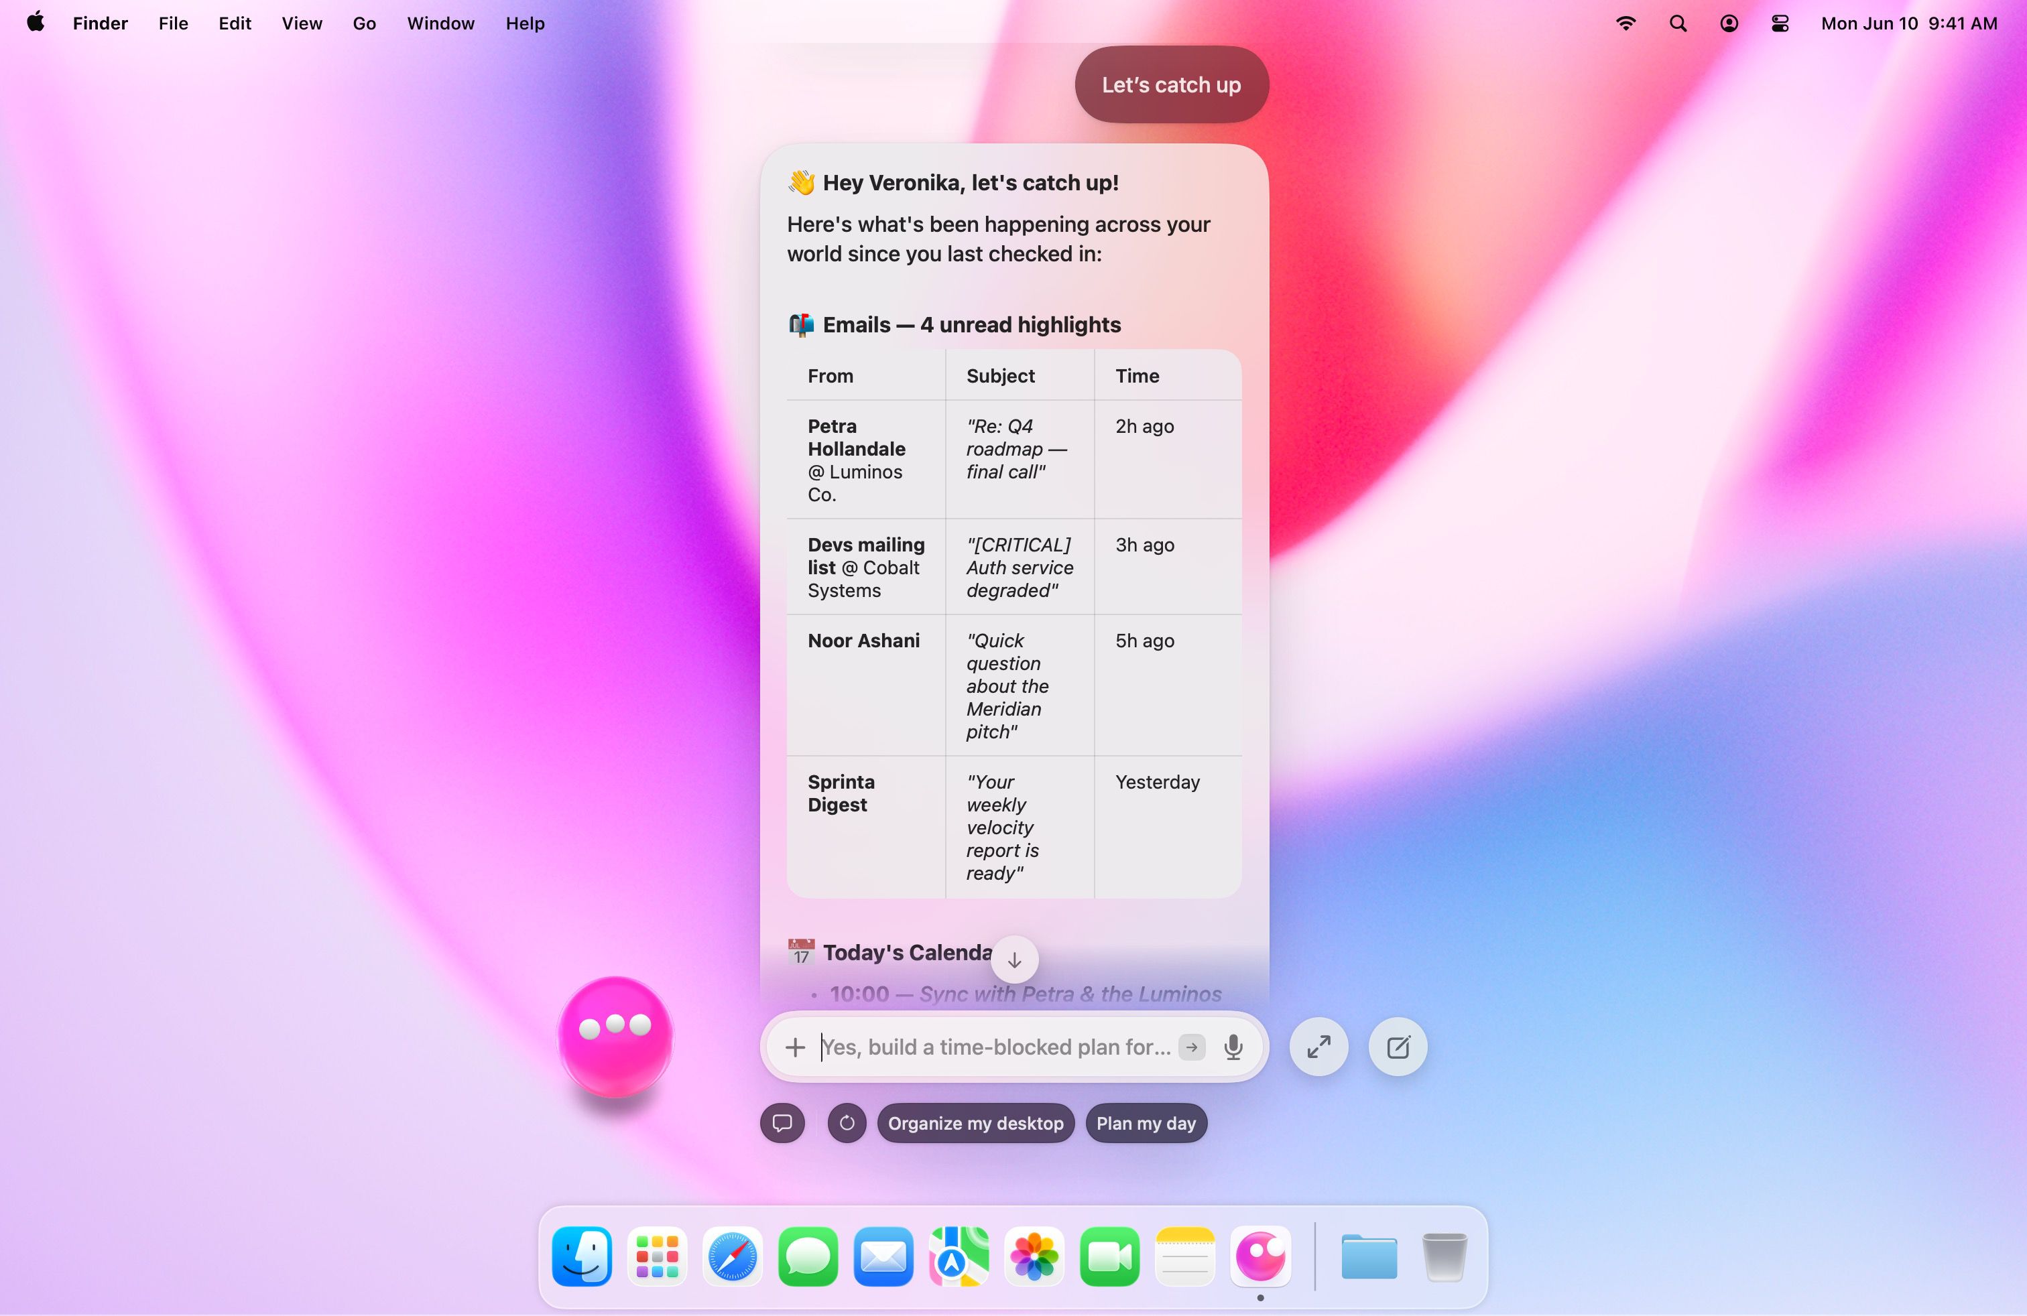Image resolution: width=2027 pixels, height=1316 pixels.
Task: Launch Safari from the dock
Action: 733,1256
